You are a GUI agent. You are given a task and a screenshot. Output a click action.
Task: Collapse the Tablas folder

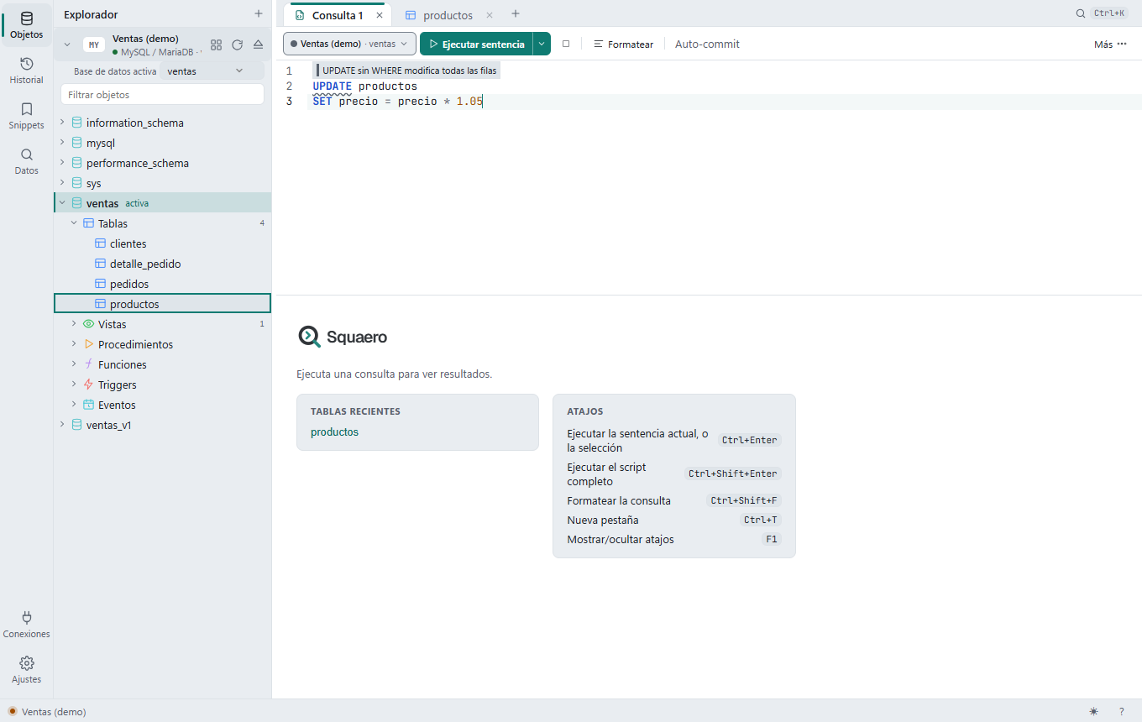[x=74, y=223]
